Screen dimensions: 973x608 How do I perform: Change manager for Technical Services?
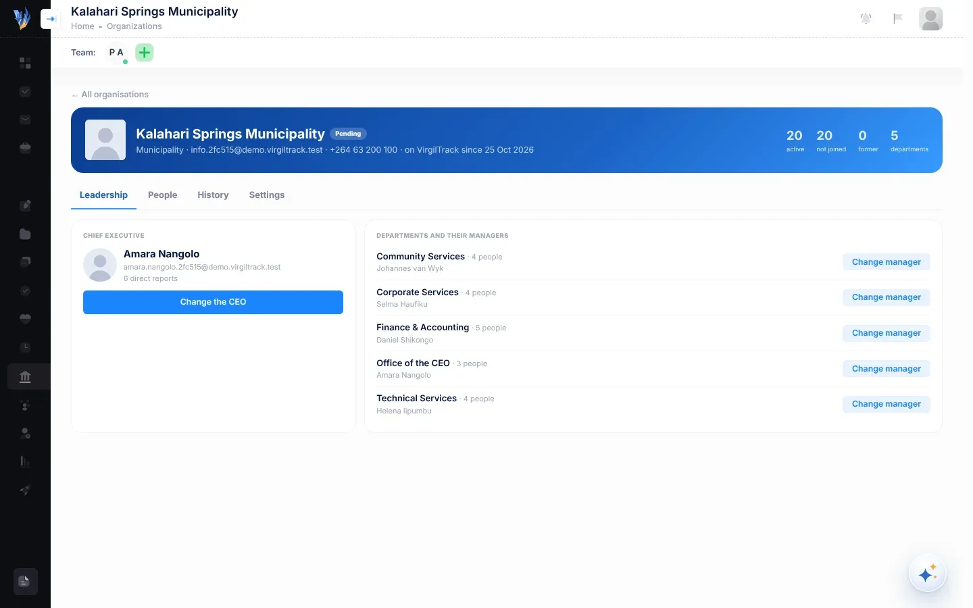click(x=886, y=404)
